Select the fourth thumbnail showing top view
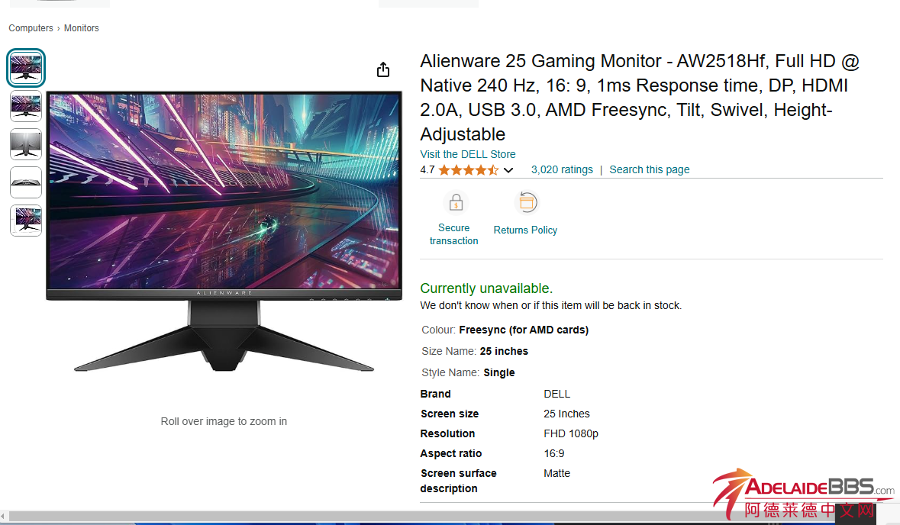 pyautogui.click(x=26, y=182)
